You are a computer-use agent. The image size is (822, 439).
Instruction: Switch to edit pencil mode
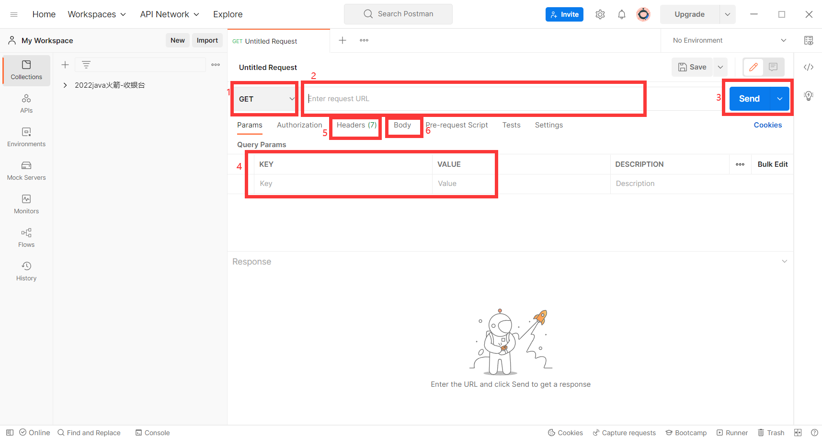tap(753, 67)
